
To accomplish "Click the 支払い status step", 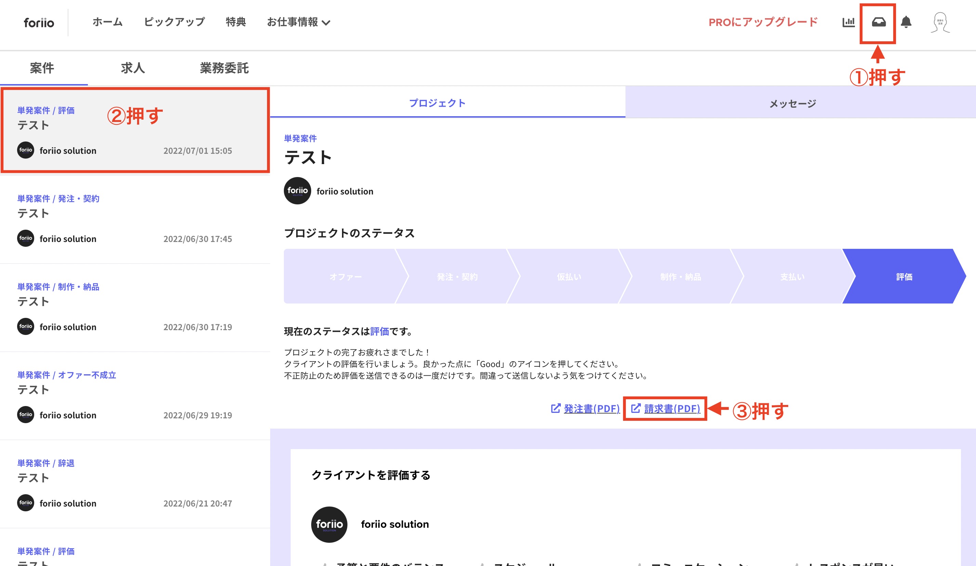I will (792, 277).
